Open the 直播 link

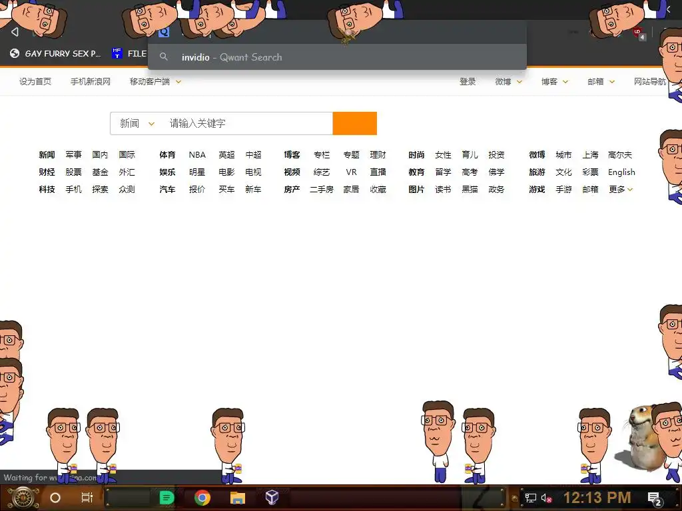(378, 172)
